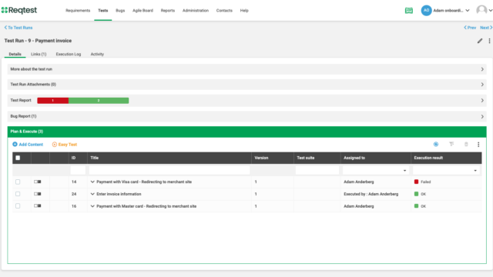
Task: Open the Help menu
Action: coord(244,11)
